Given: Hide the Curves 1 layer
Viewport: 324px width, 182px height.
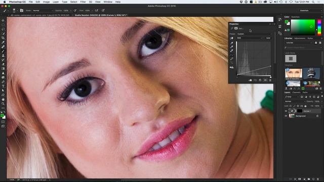Looking at the screenshot, I should 286,111.
